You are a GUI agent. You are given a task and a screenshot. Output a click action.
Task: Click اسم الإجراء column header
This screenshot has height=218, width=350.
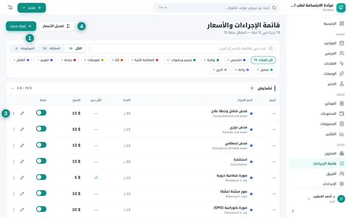[x=245, y=100]
